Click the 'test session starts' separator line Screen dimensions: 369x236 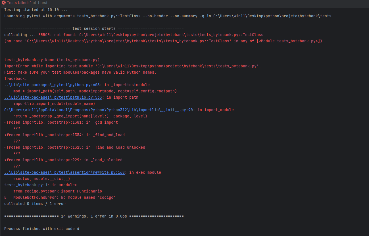[x=94, y=28]
